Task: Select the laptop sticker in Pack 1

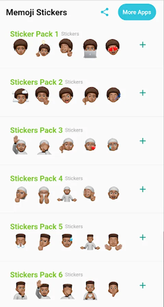Action: [90, 48]
